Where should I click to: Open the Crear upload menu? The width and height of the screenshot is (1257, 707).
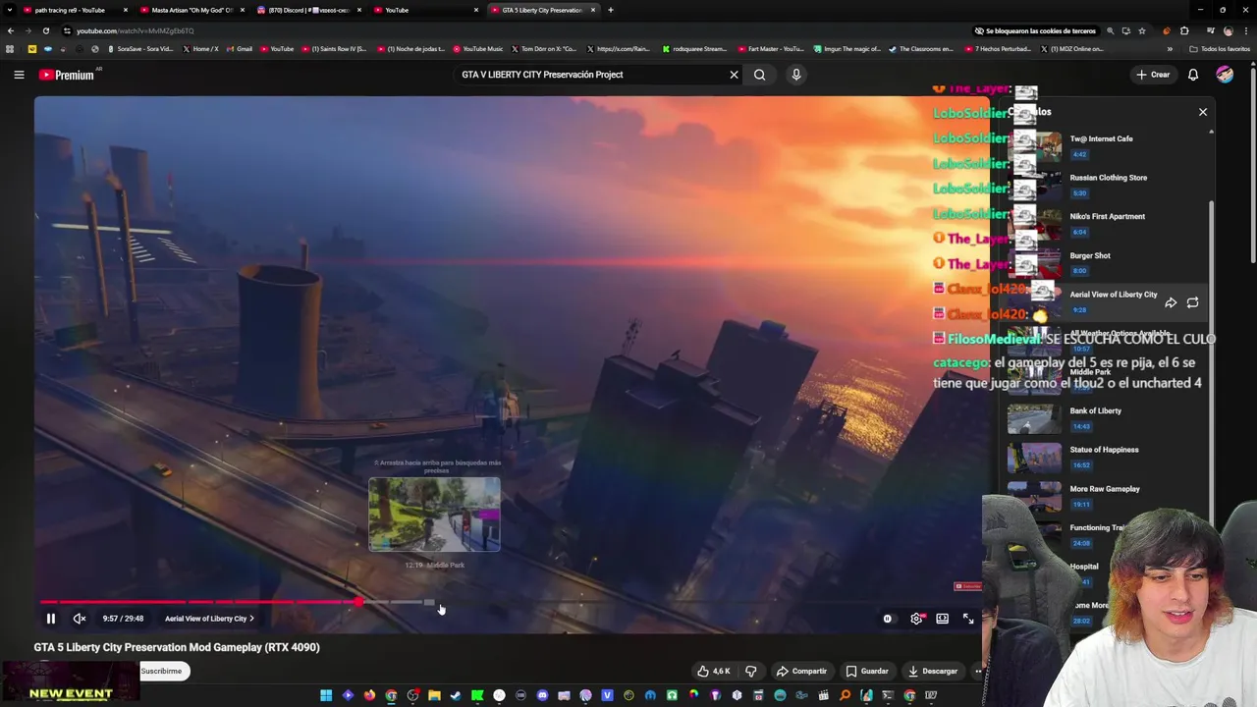(x=1153, y=75)
